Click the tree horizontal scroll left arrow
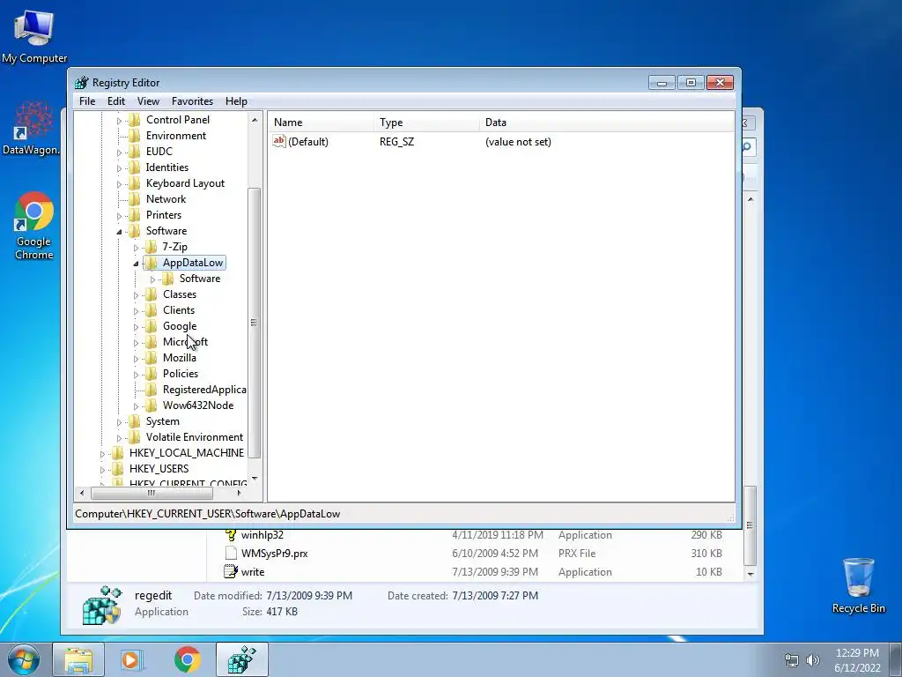The image size is (902, 677). [x=82, y=493]
